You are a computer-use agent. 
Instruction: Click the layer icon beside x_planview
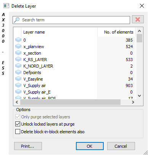pyautogui.click(x=18, y=46)
